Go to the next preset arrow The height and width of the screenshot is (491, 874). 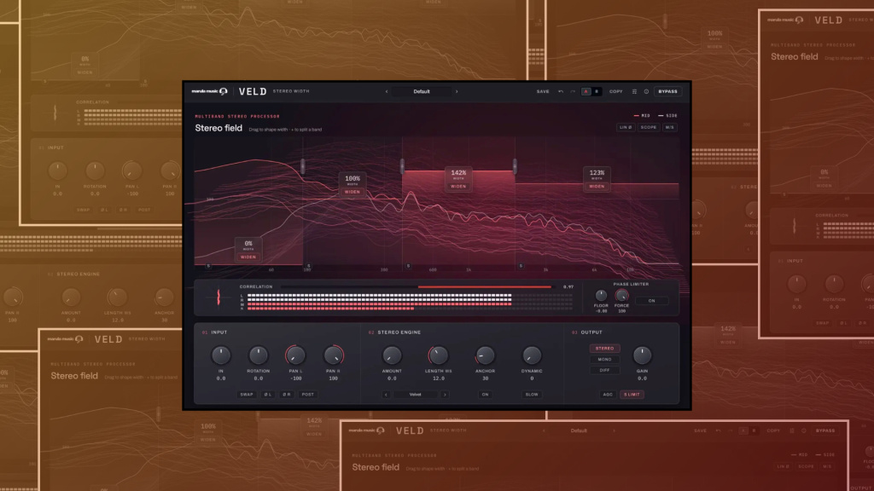(457, 92)
